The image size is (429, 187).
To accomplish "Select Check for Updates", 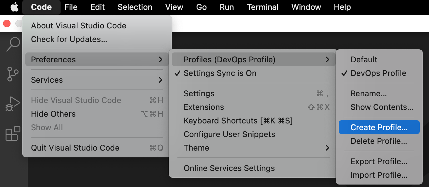I will coord(69,39).
